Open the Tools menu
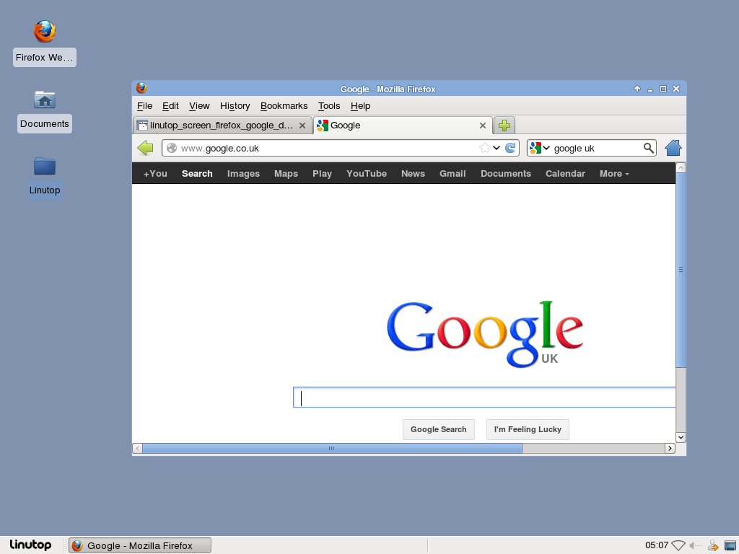Viewport: 739px width, 554px height. point(329,106)
